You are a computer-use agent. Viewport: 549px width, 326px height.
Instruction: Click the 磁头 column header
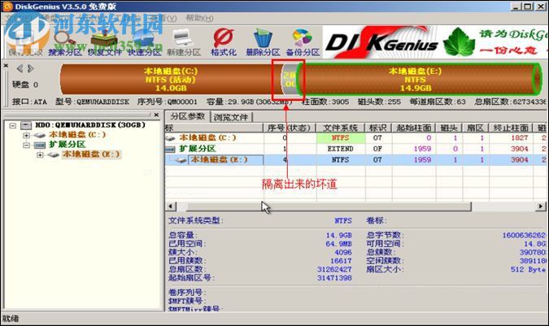[449, 128]
